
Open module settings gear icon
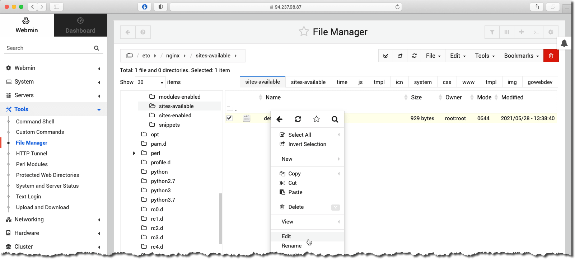coord(551,32)
